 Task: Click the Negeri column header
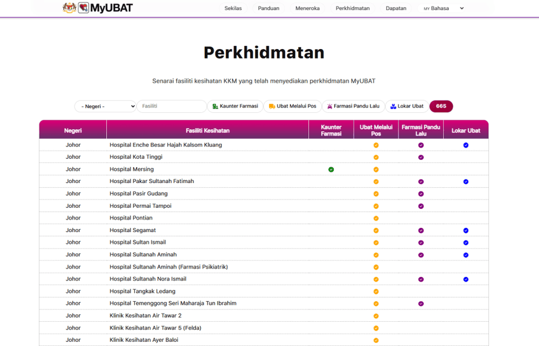(73, 131)
